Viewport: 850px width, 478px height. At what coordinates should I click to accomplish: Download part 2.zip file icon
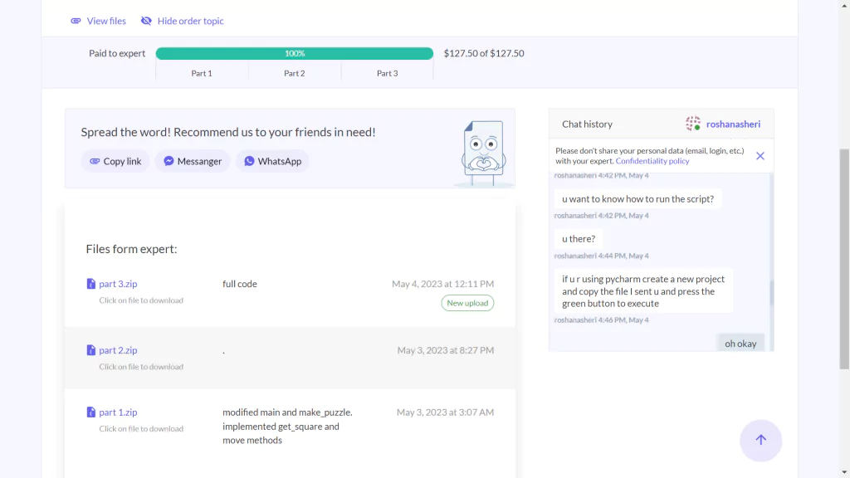[91, 350]
